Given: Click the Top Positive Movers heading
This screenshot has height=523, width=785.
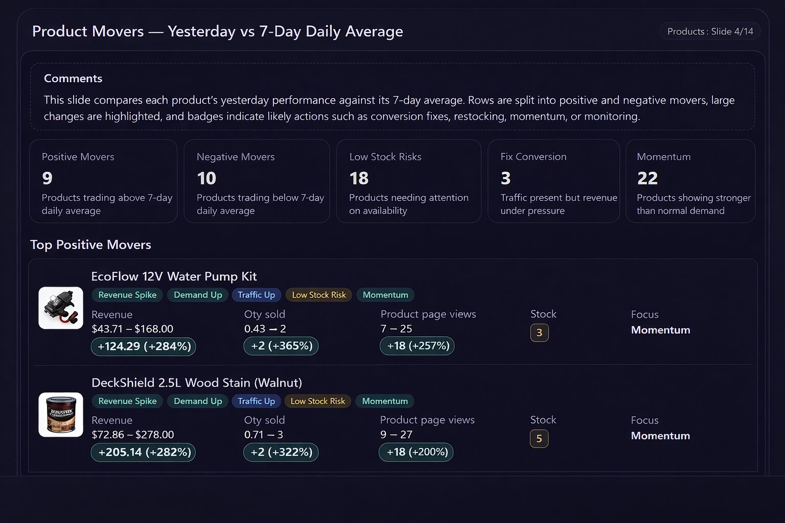Looking at the screenshot, I should click(x=90, y=245).
